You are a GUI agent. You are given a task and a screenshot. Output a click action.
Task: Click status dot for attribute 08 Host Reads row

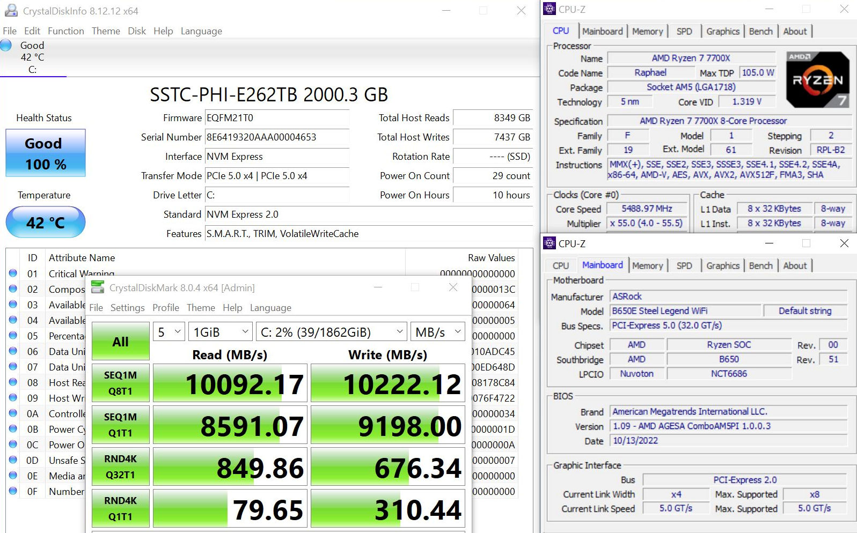[13, 382]
